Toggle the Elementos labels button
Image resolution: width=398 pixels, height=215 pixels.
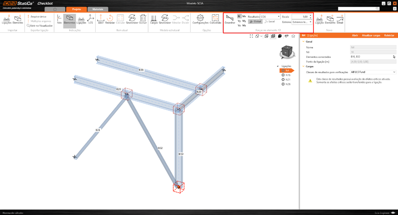tap(70, 19)
